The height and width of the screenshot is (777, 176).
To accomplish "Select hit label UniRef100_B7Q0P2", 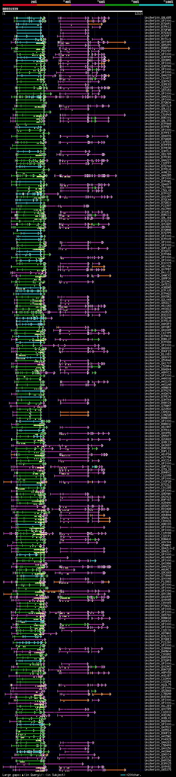I will coord(158,24).
